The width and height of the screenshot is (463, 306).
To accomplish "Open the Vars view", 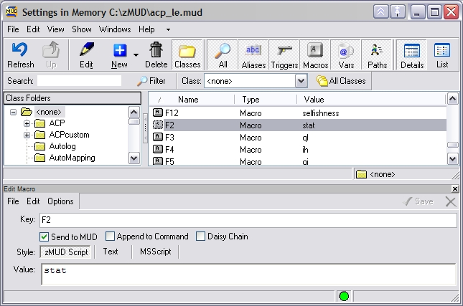I will [347, 55].
